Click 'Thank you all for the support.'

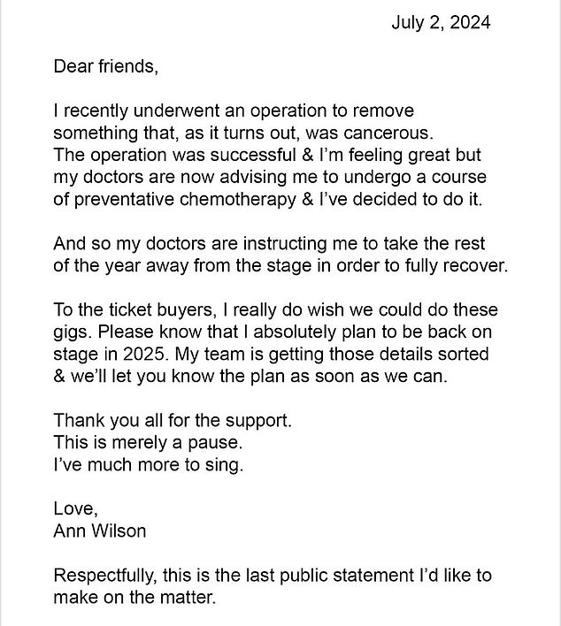coord(173,421)
